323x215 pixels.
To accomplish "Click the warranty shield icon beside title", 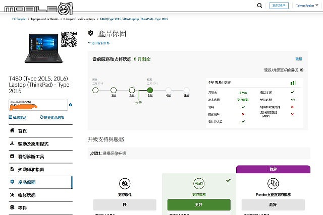I will tap(91, 33).
